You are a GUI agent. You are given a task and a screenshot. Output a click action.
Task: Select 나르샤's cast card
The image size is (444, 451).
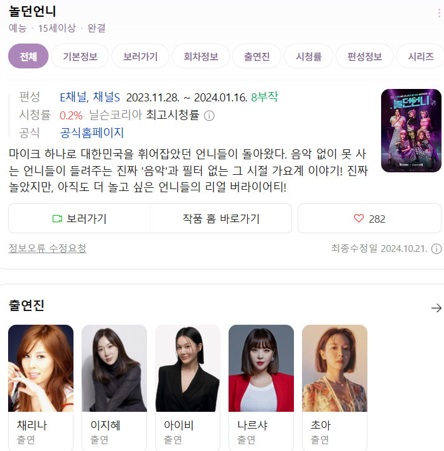tap(261, 388)
